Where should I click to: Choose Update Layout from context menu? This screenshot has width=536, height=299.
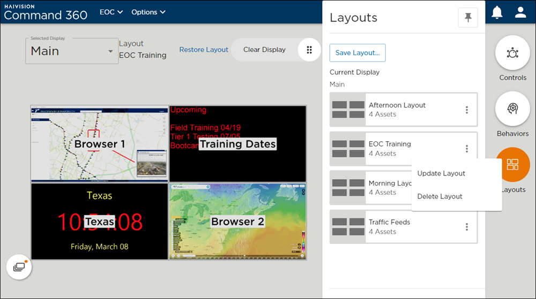(x=441, y=173)
